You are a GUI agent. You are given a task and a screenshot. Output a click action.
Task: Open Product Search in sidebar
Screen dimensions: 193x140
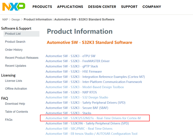15,42
